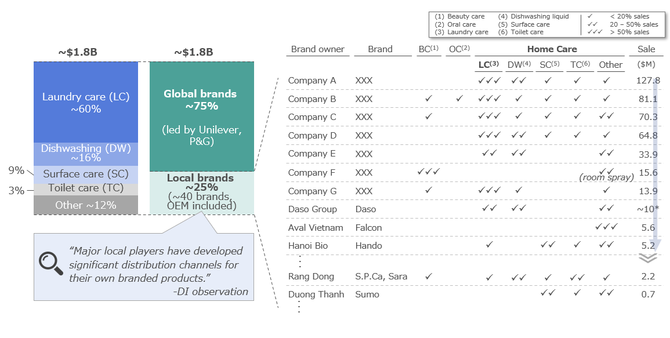
Task: Click the 2.2 sales value for Rang Dong
Action: (648, 277)
